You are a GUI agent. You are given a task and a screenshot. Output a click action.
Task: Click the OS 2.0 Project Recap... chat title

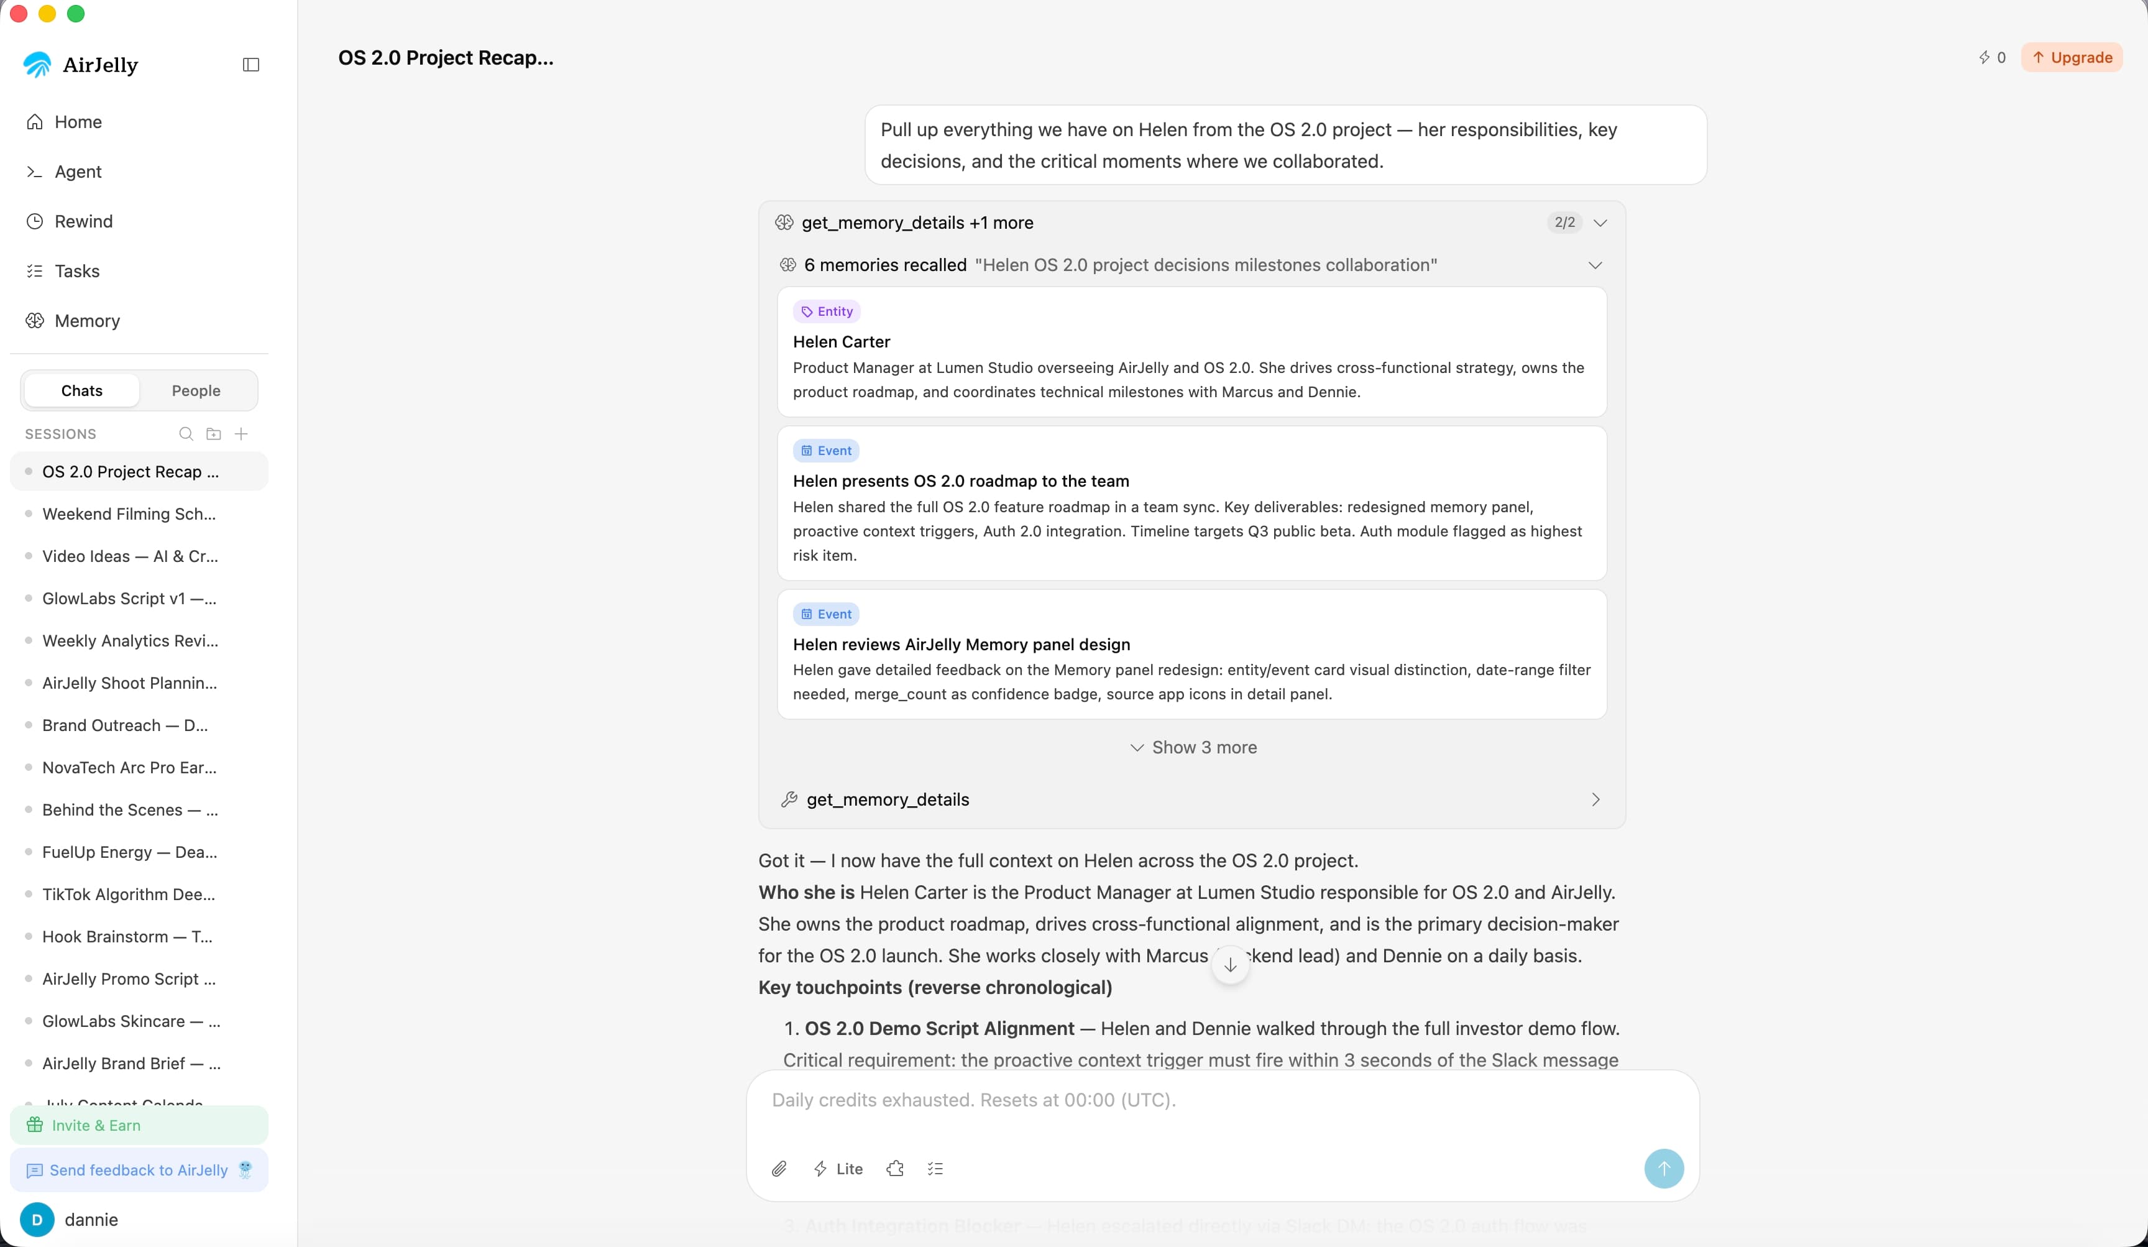click(446, 58)
